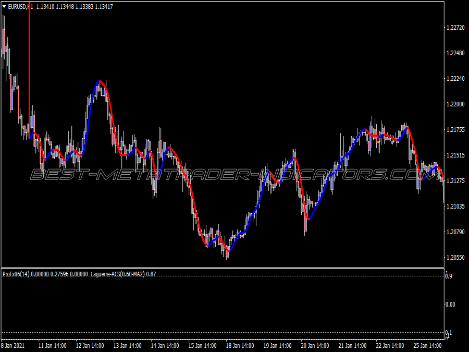Select the red vertical line object
The height and width of the screenshot is (352, 469).
coord(30,70)
